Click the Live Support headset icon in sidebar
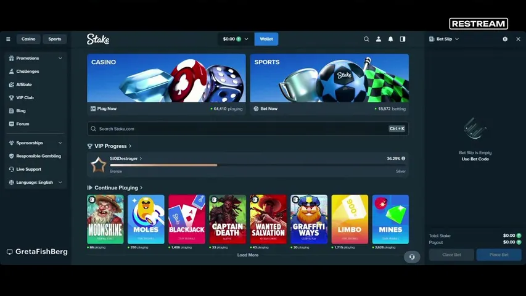Image resolution: width=526 pixels, height=296 pixels. coord(11,169)
